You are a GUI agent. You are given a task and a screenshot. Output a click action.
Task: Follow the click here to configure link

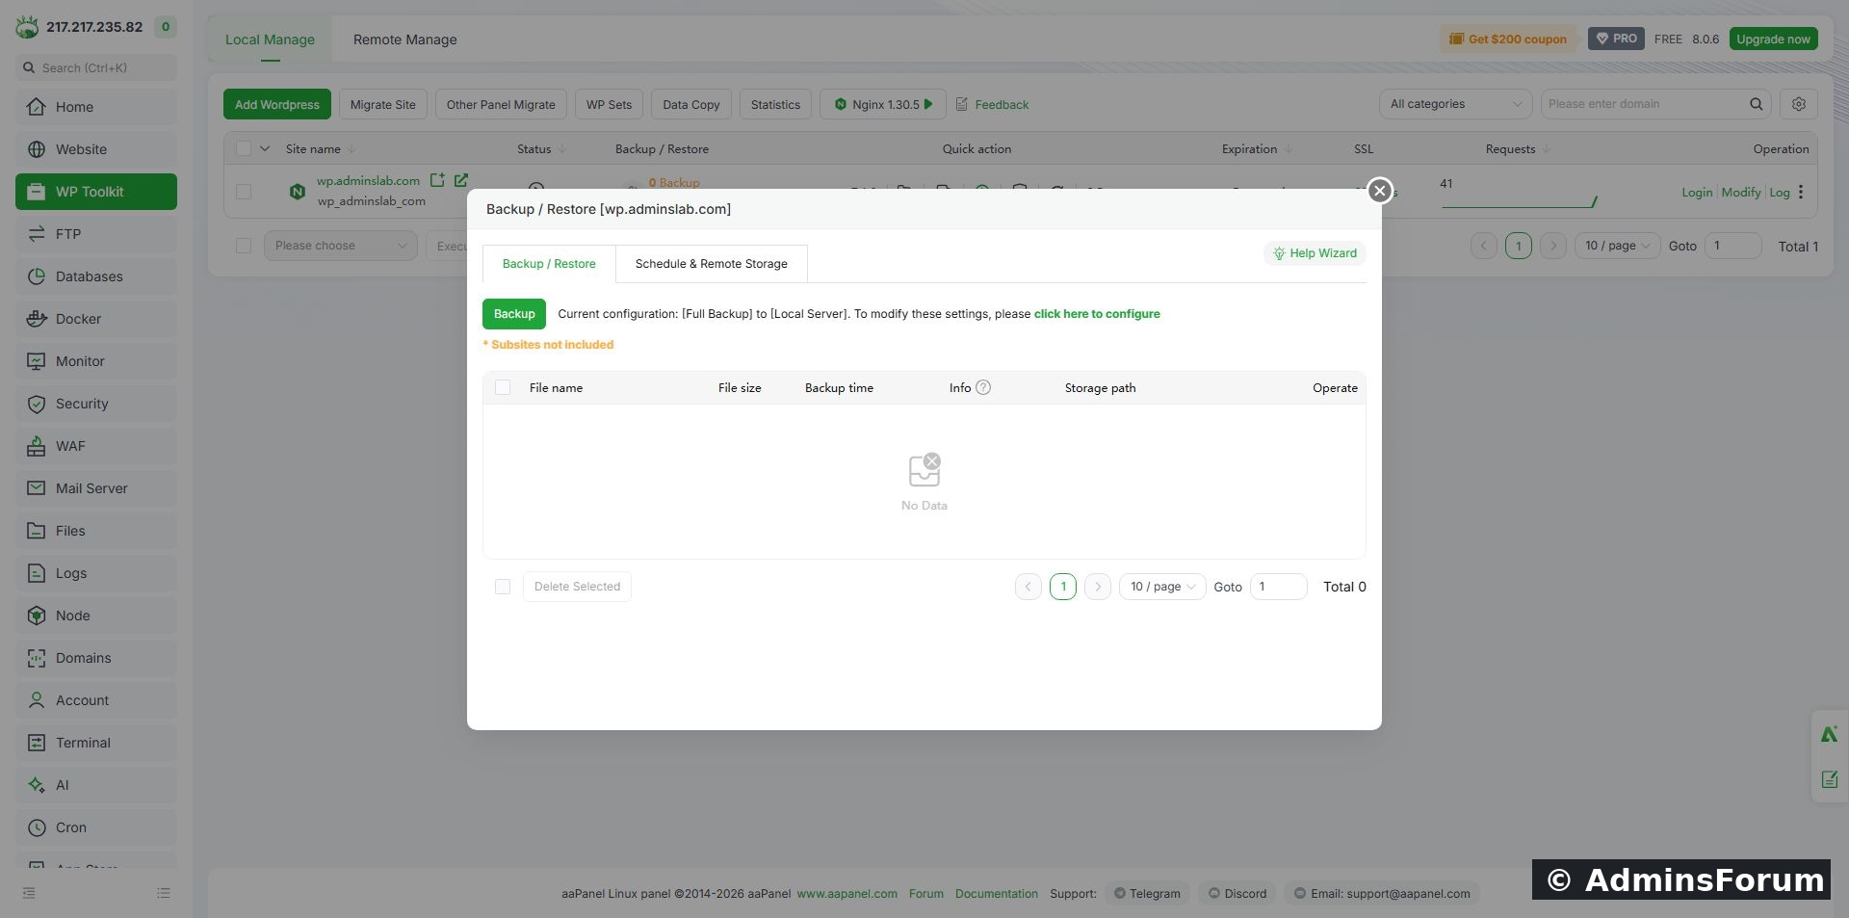(x=1097, y=314)
